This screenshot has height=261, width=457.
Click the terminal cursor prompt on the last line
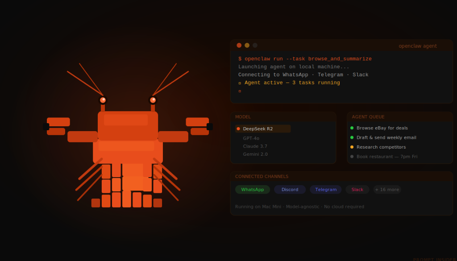click(x=240, y=91)
